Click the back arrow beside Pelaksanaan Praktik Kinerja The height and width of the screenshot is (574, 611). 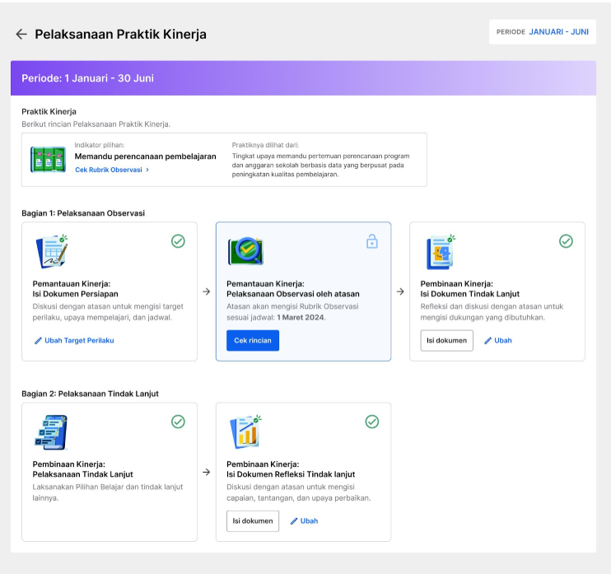click(x=21, y=35)
